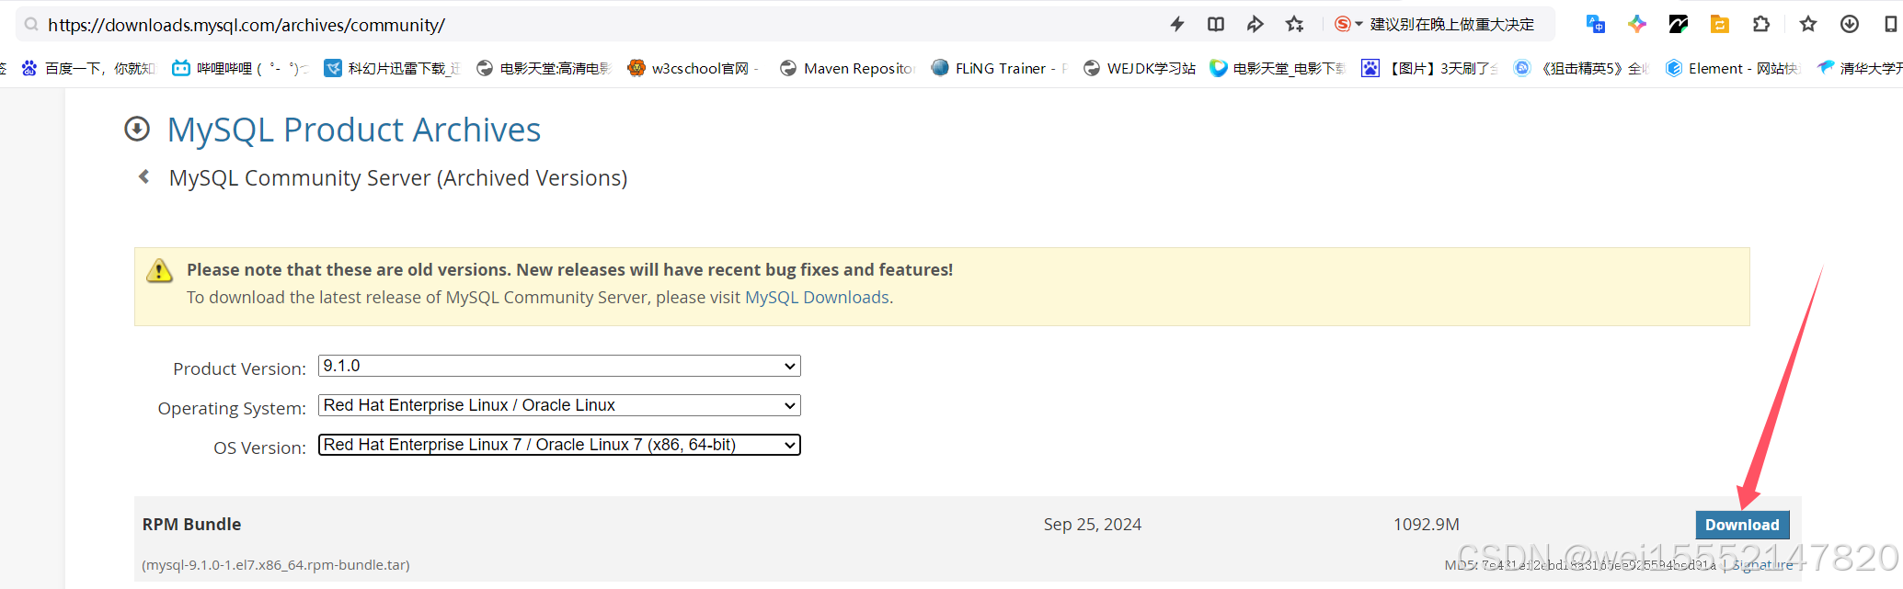Click the bold old versions warning text

click(569, 269)
